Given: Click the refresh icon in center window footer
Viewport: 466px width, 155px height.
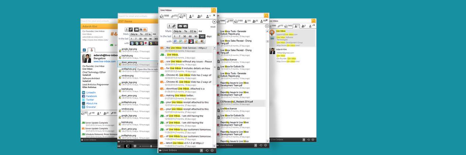Looking at the screenshot, I should pos(207,150).
